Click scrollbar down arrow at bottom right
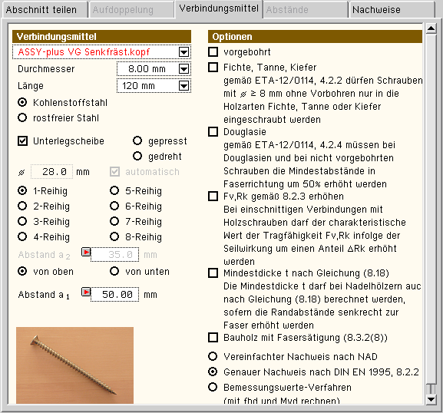 431,399
